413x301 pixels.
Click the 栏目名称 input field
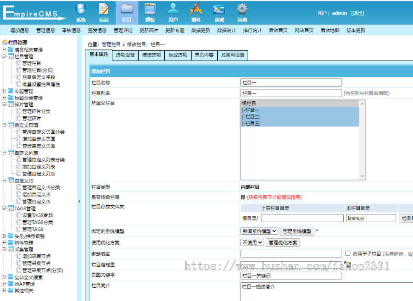click(291, 82)
